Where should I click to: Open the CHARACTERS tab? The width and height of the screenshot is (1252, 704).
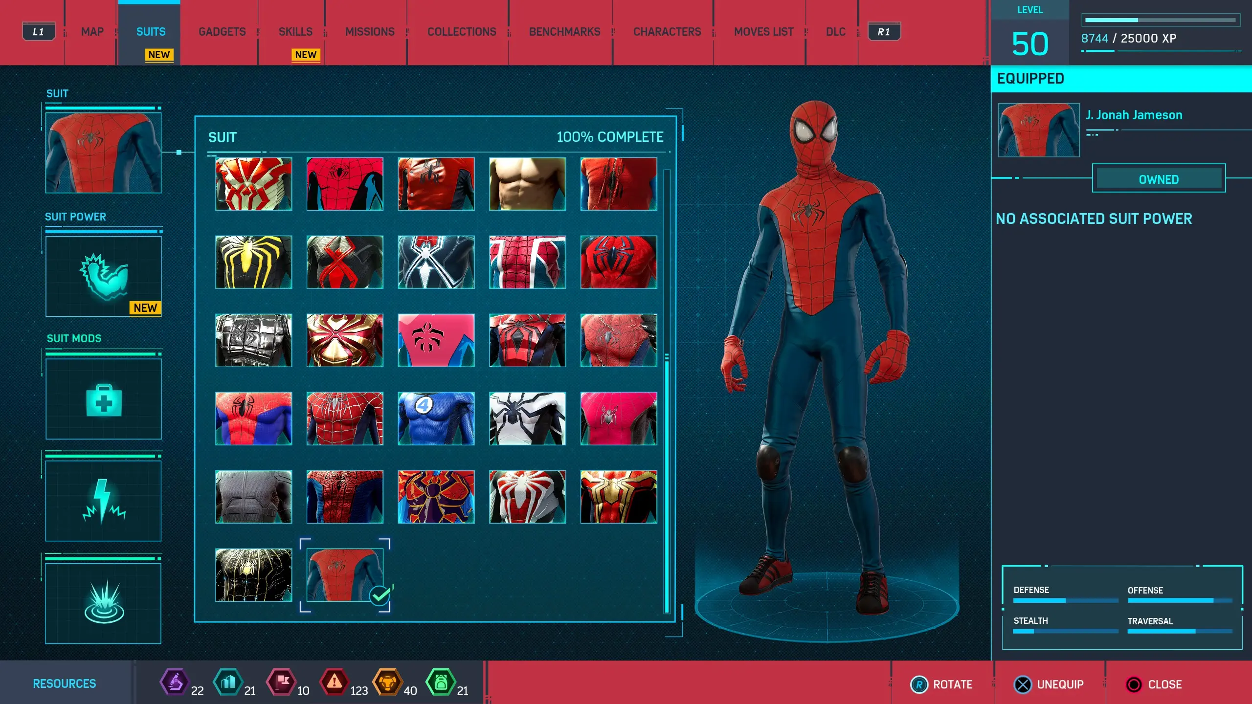pyautogui.click(x=667, y=32)
